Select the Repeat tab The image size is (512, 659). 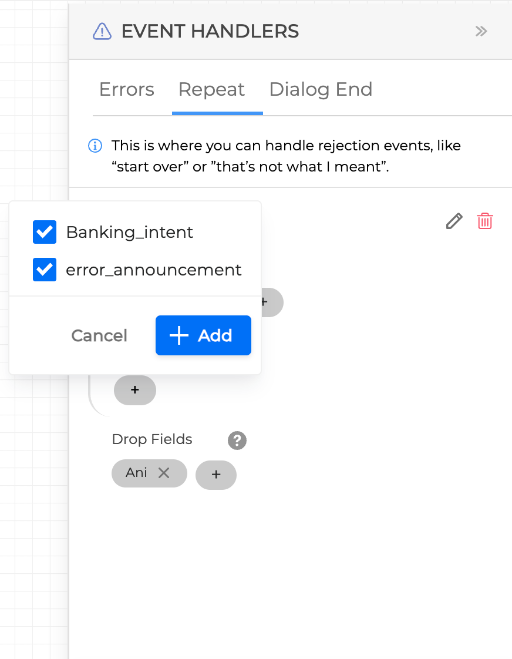211,89
